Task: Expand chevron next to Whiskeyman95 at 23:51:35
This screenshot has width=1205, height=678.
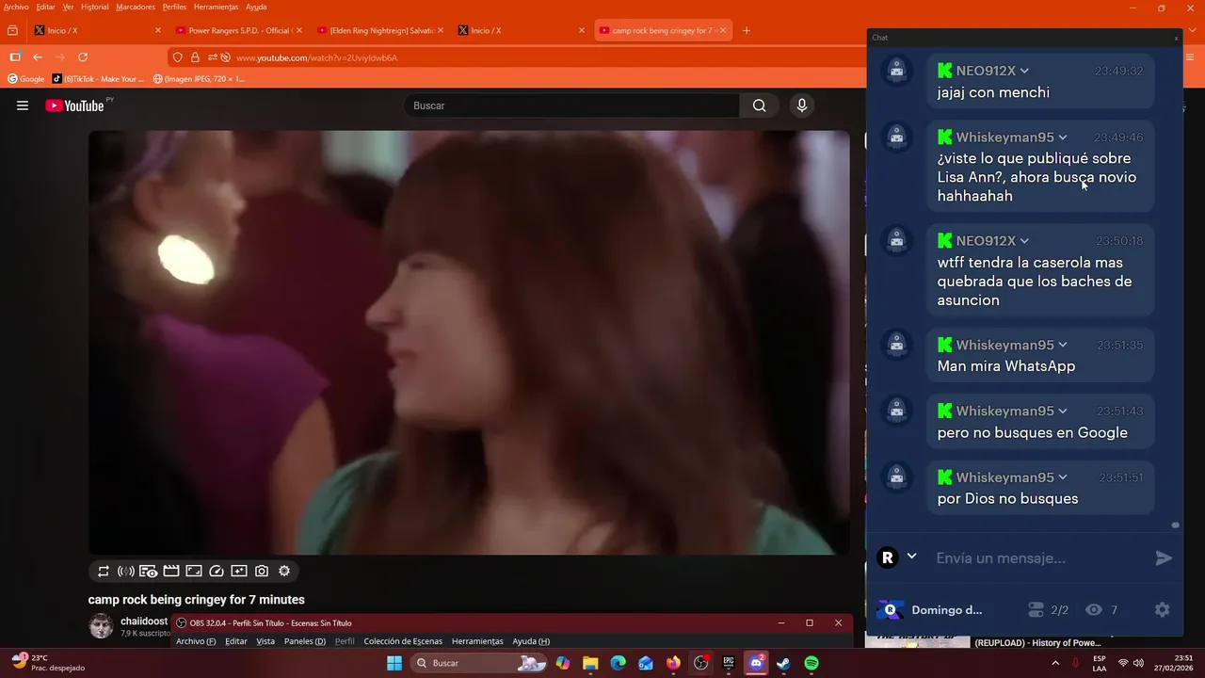Action: point(1062,345)
